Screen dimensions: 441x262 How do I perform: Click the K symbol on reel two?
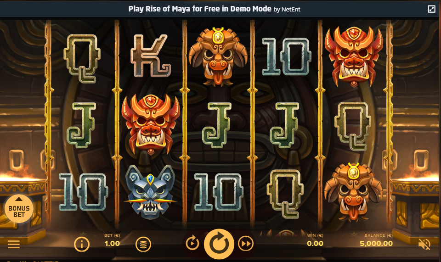pos(151,56)
